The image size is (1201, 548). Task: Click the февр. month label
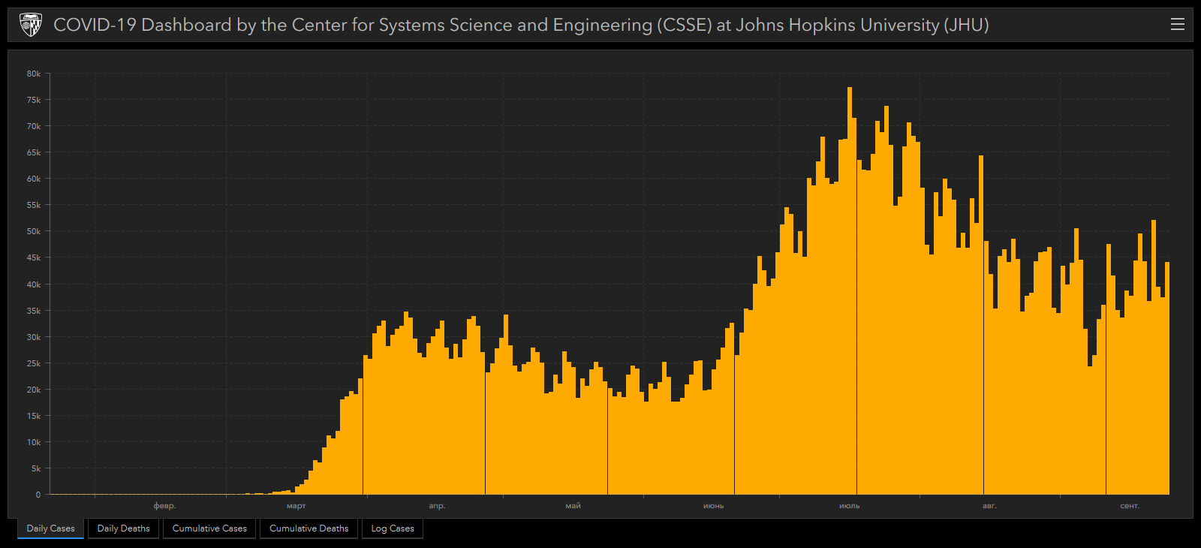(x=164, y=506)
